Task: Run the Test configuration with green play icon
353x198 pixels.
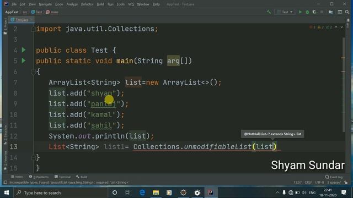Action: point(300,12)
